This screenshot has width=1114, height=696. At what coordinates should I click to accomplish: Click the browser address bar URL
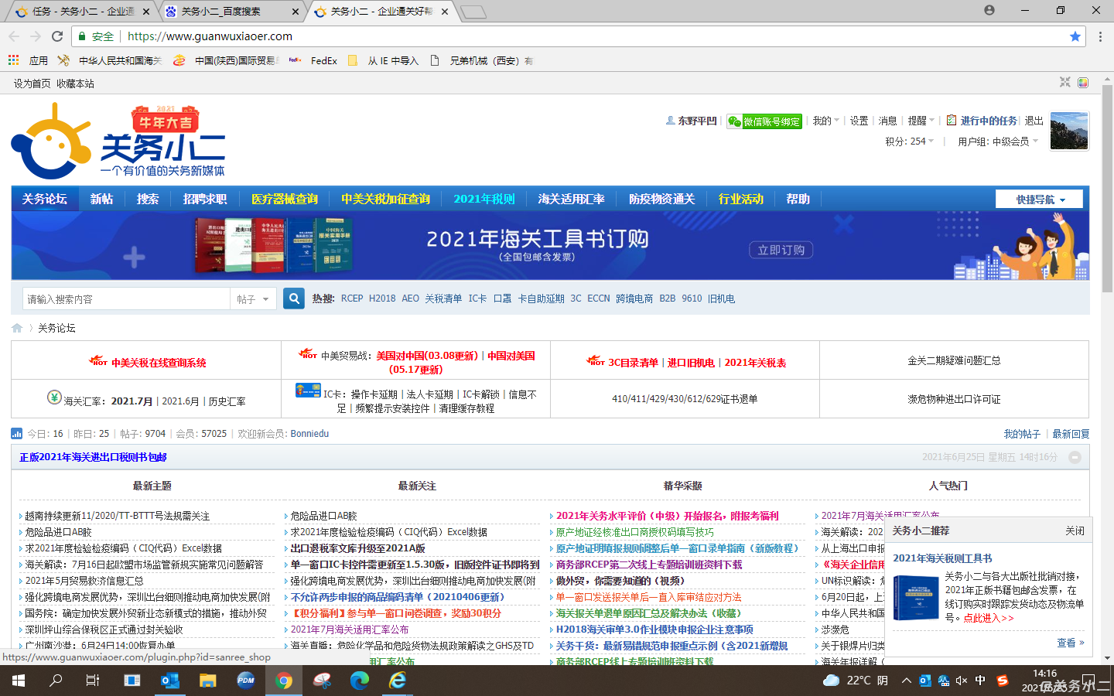click(x=210, y=36)
